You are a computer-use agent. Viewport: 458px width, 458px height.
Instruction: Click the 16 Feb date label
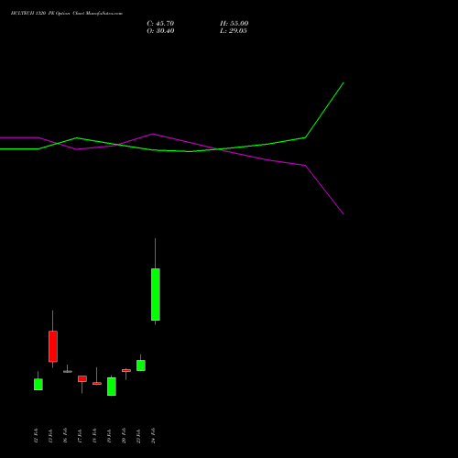tap(65, 435)
